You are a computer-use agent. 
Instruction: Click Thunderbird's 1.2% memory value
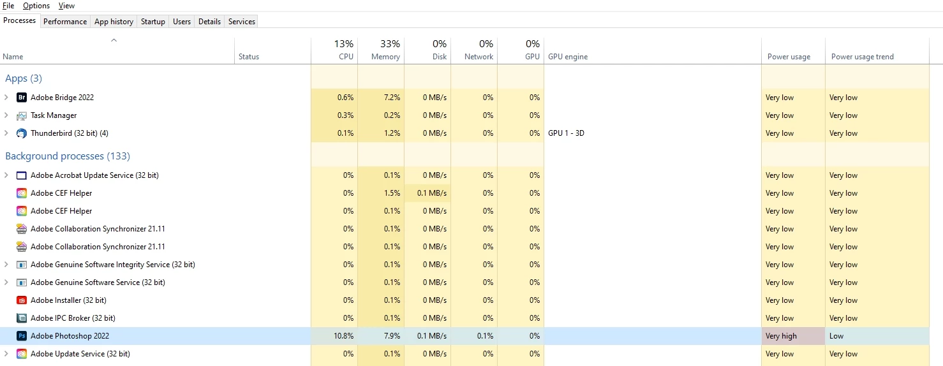pyautogui.click(x=392, y=133)
